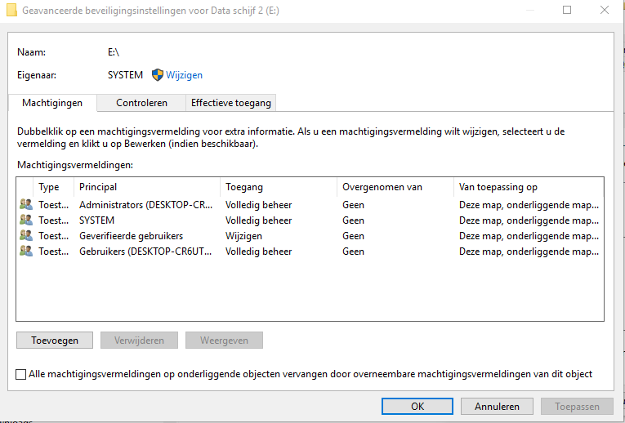Click the Van toepassing op column header
Image resolution: width=625 pixels, height=423 pixels.
(x=528, y=187)
